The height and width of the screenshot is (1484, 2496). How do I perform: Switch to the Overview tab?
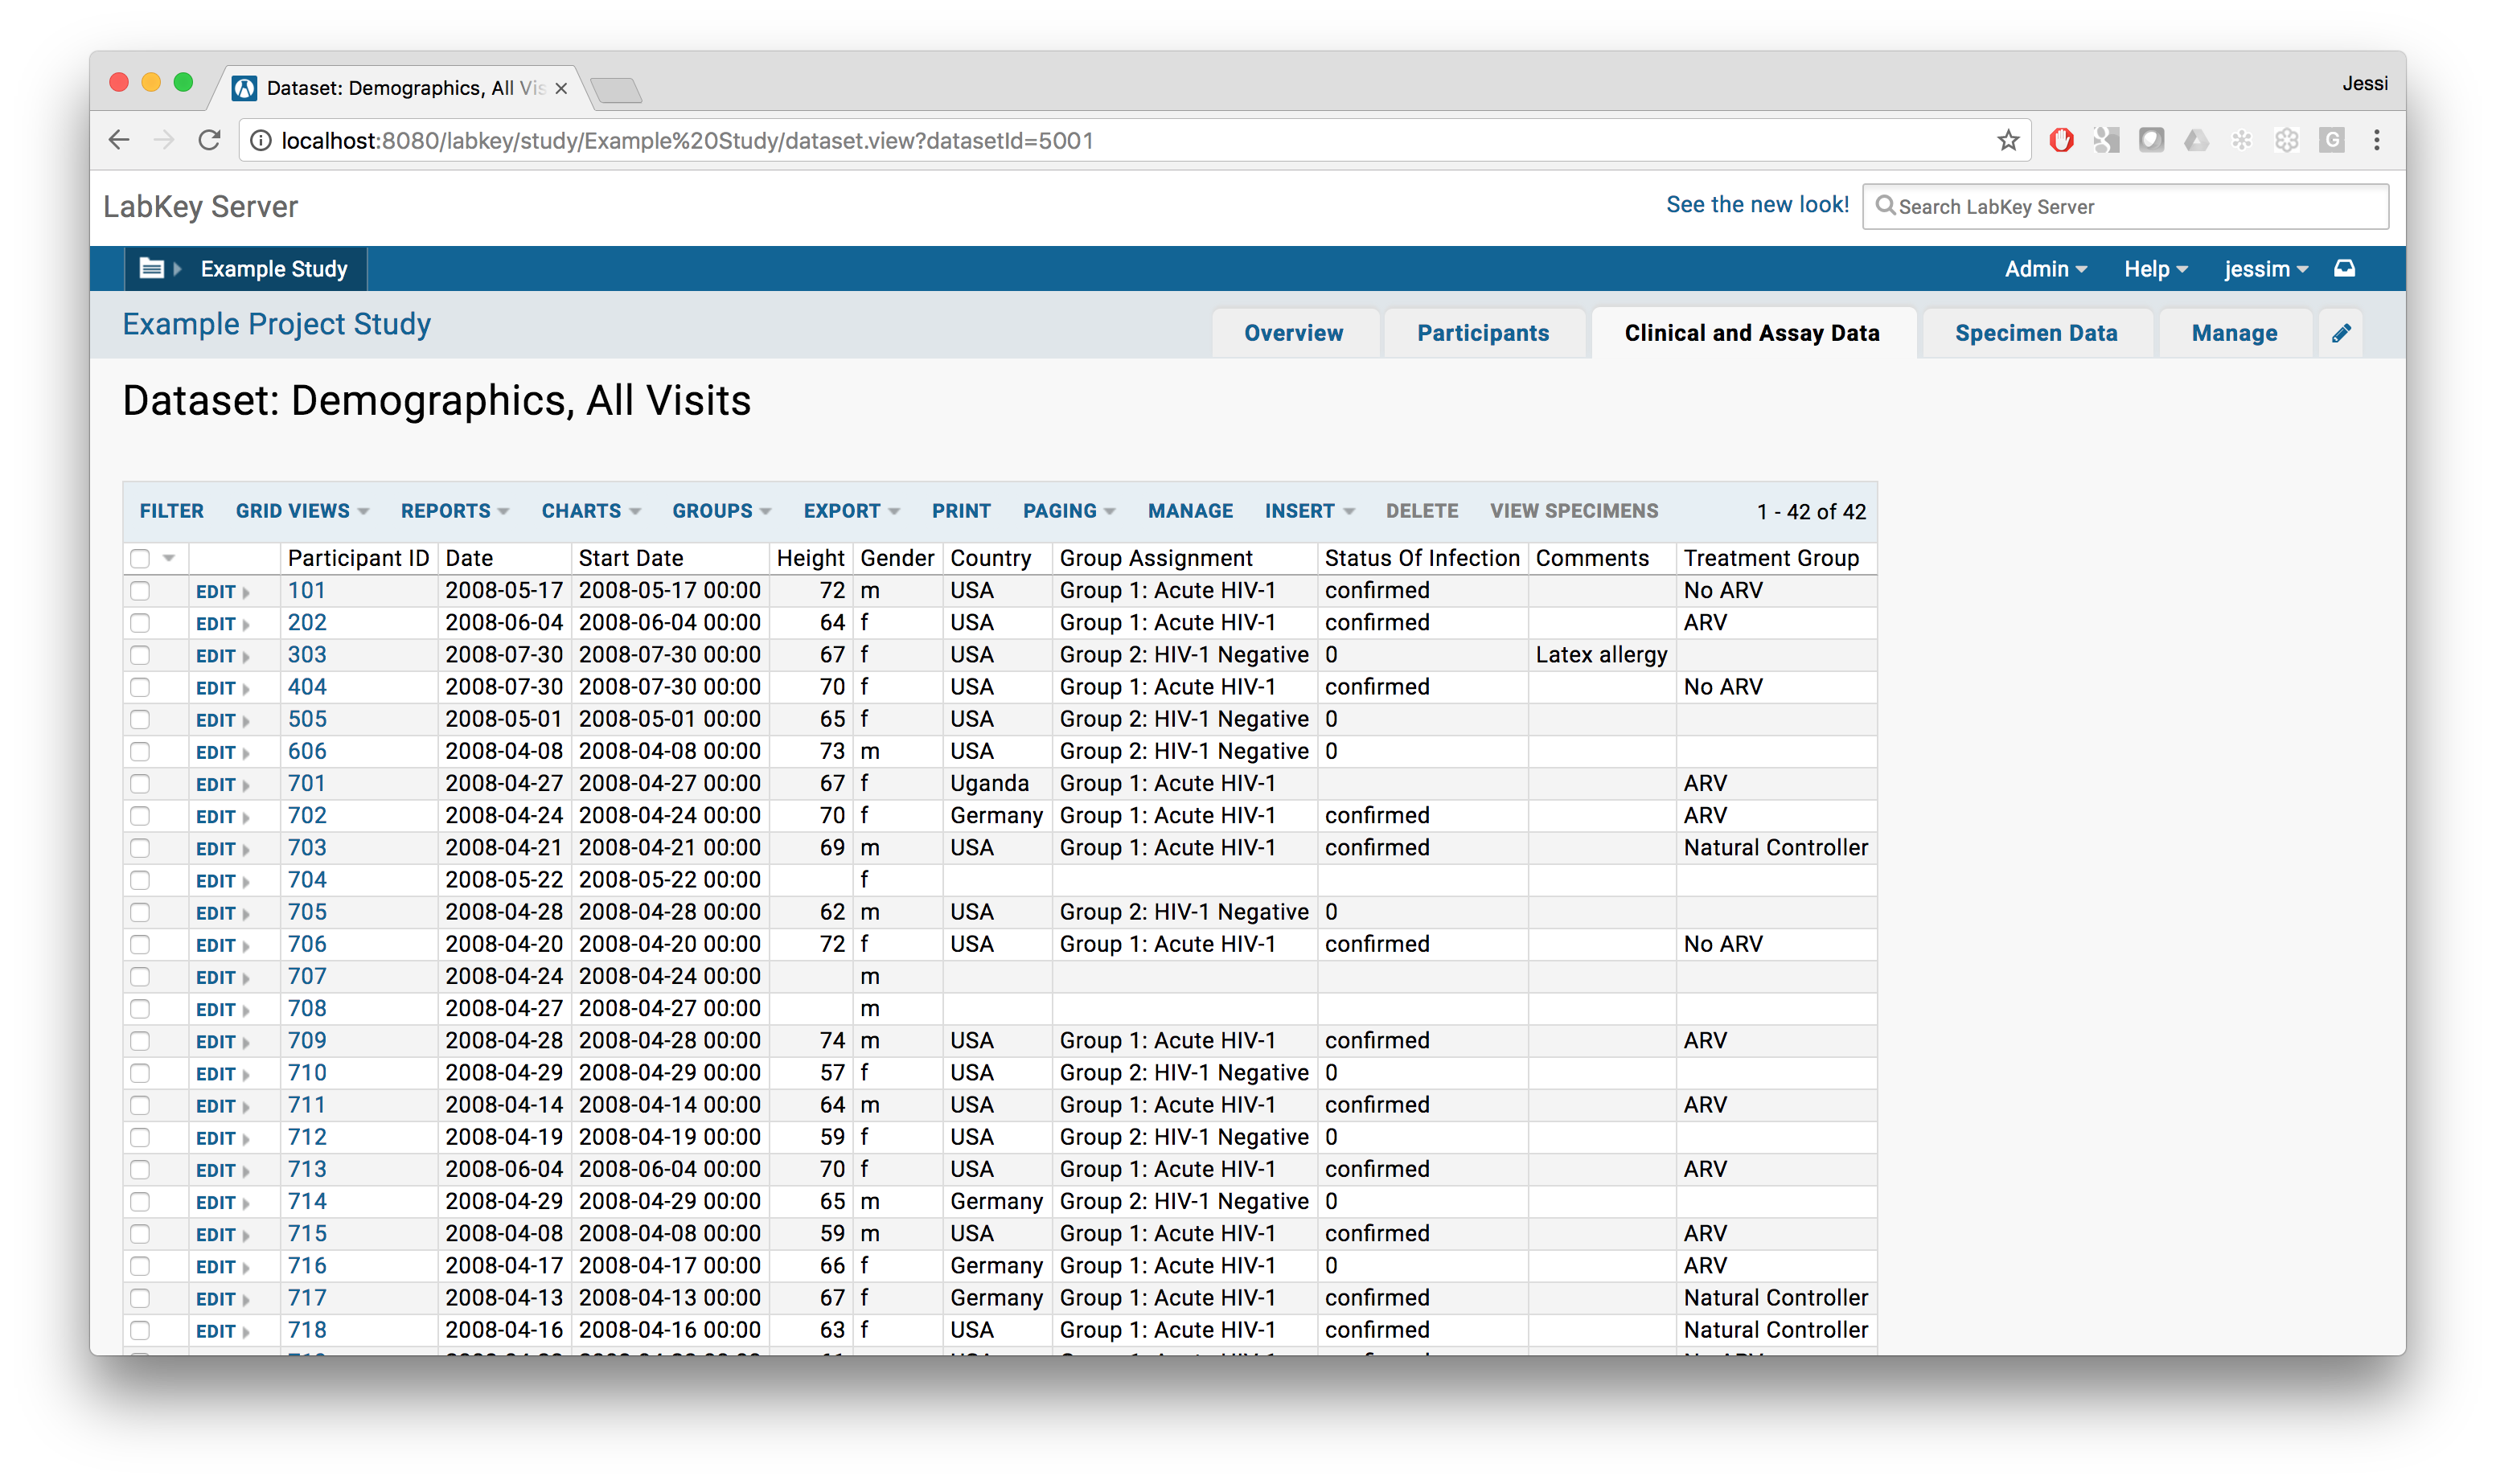pos(1293,333)
